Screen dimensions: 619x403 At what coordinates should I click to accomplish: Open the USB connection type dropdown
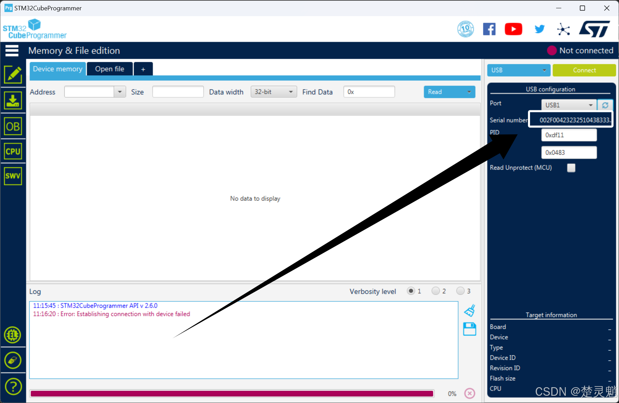click(519, 70)
